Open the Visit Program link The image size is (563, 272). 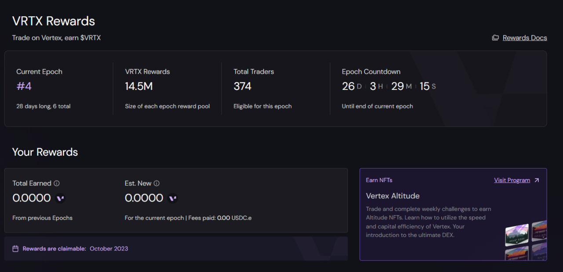[512, 180]
